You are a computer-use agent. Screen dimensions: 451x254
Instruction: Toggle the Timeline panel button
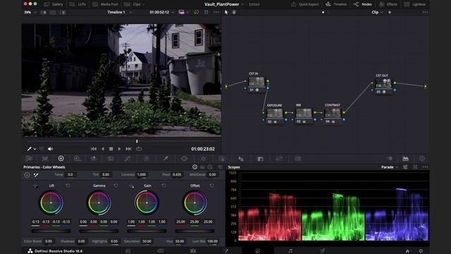(336, 4)
